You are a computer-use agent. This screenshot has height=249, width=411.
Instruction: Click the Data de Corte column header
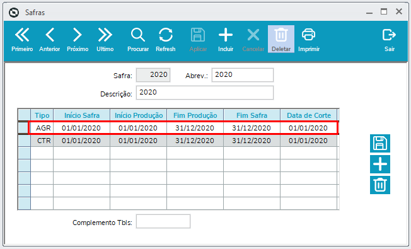click(x=309, y=115)
